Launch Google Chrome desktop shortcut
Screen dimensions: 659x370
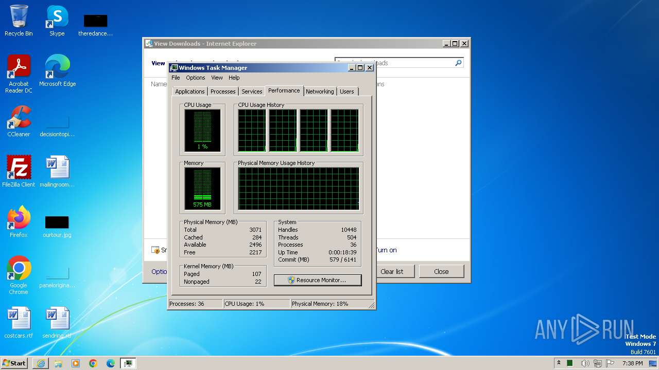pos(19,275)
